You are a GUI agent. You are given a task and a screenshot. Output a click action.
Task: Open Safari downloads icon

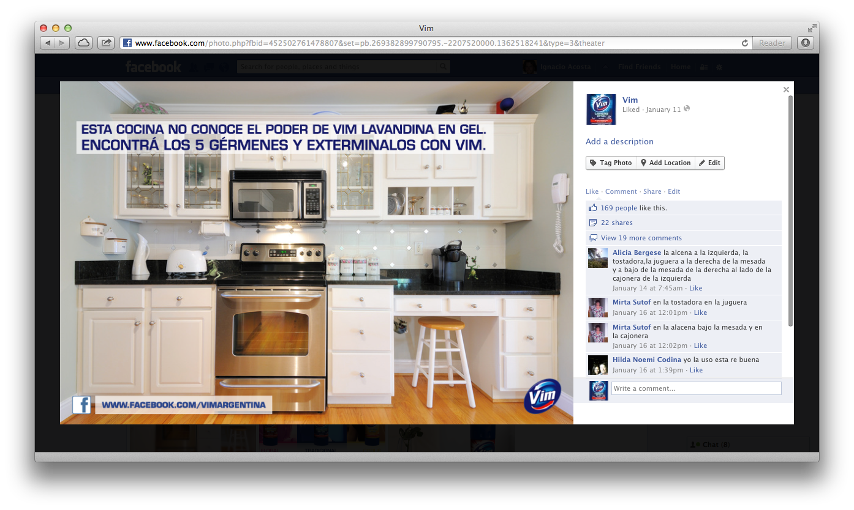[805, 43]
